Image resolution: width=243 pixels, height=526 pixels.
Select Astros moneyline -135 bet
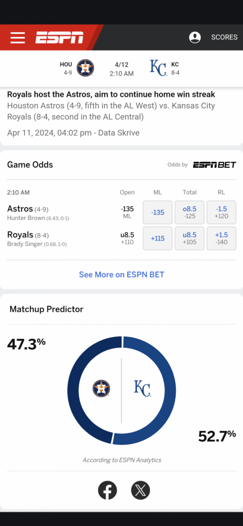pos(158,213)
